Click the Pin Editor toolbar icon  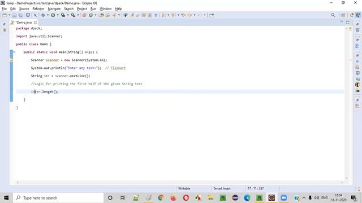[x=212, y=15]
